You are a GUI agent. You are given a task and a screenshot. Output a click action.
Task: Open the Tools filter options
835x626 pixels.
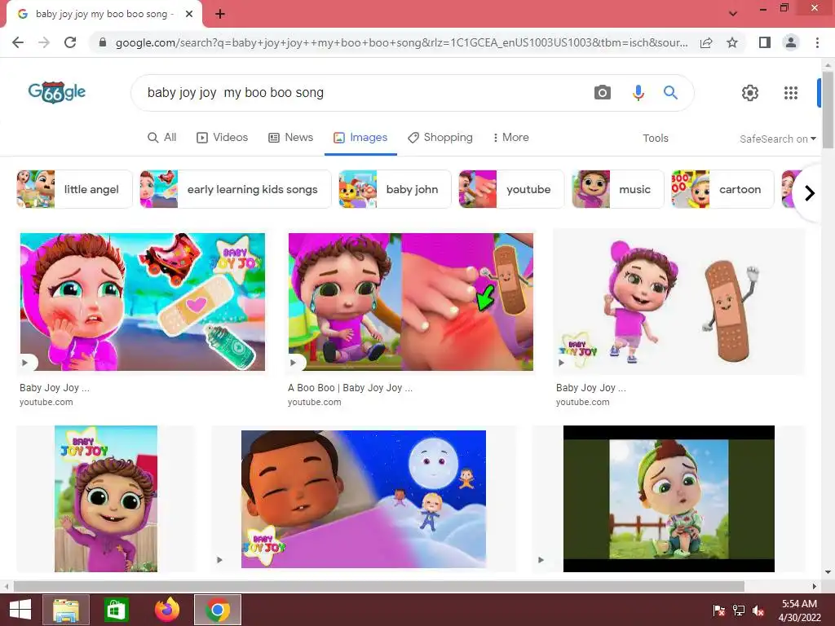(x=655, y=139)
